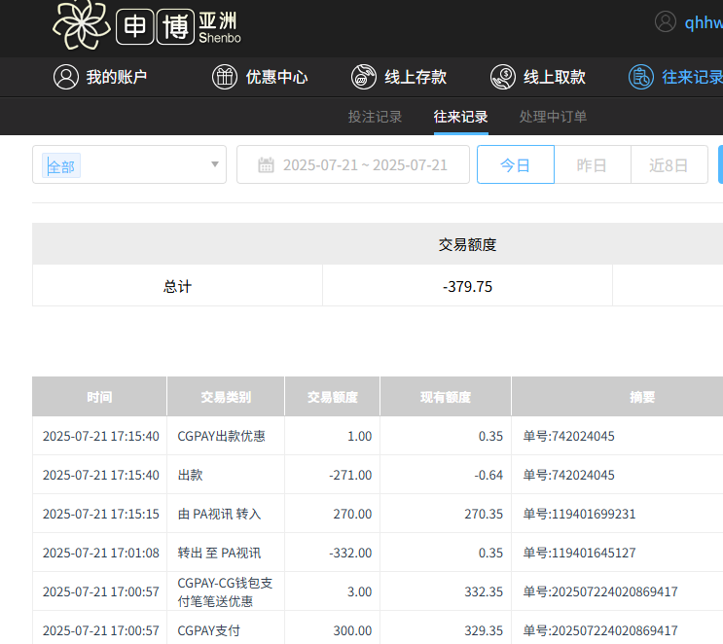Click the Shenbo flower logo
Screen dimensions: 723x644
[81, 25]
